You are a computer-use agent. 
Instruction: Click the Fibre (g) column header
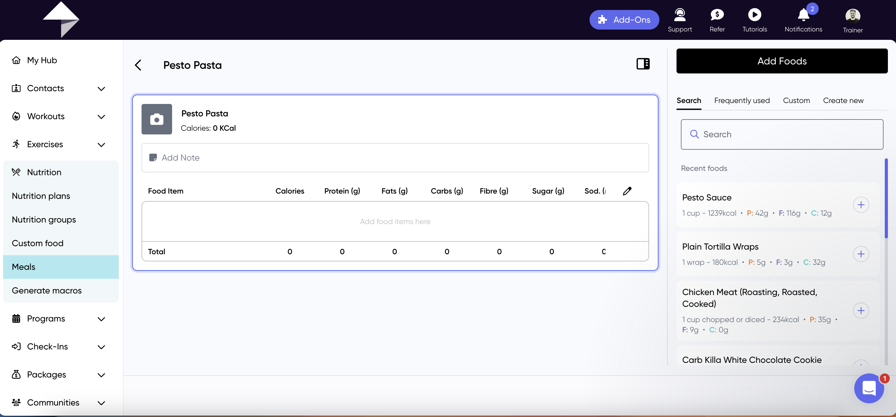[494, 191]
